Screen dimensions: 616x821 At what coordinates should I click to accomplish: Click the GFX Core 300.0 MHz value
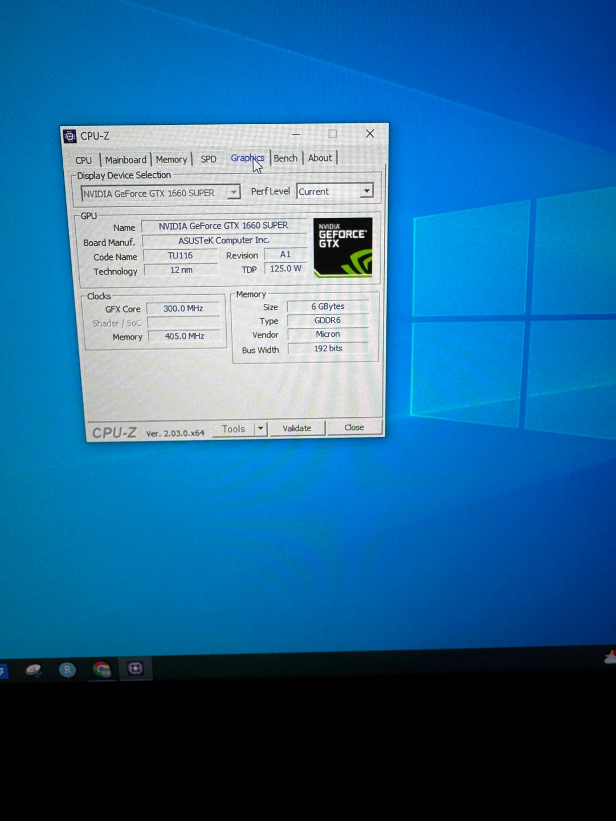[183, 308]
